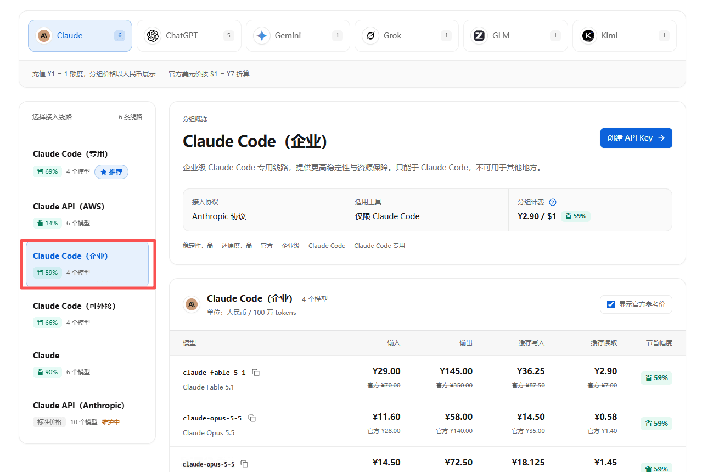Switch to the ChatGPT provider tab
This screenshot has width=702, height=472.
(x=189, y=36)
